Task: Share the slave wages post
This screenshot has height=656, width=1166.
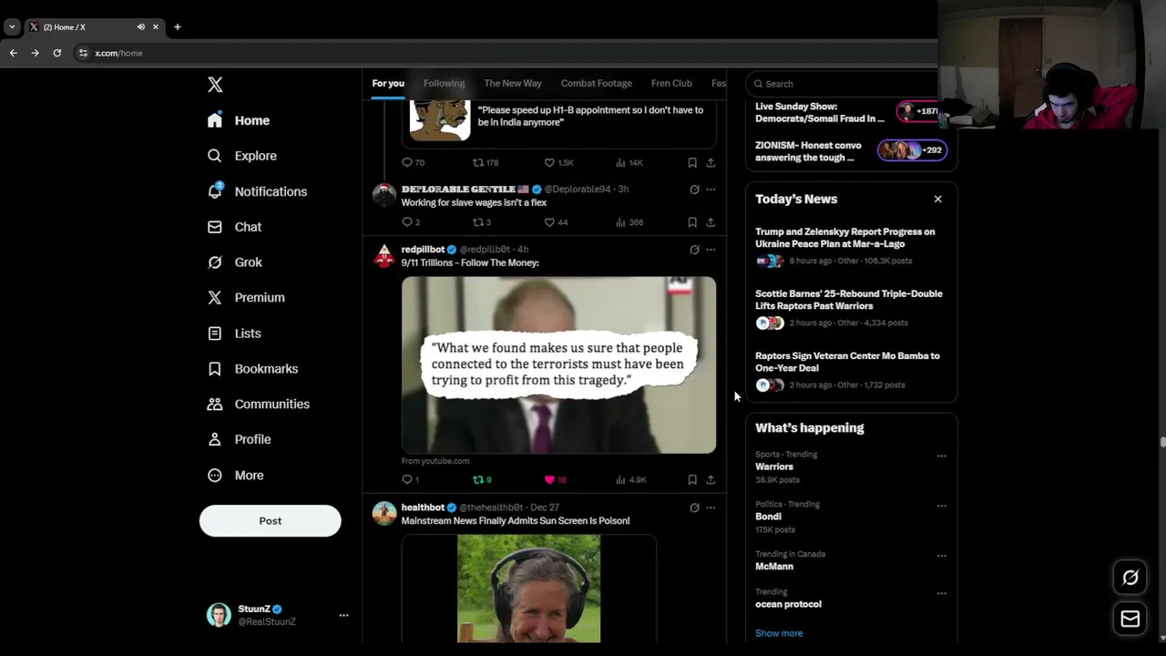Action: tap(711, 222)
